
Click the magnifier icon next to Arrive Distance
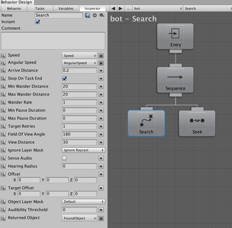coord(3,70)
